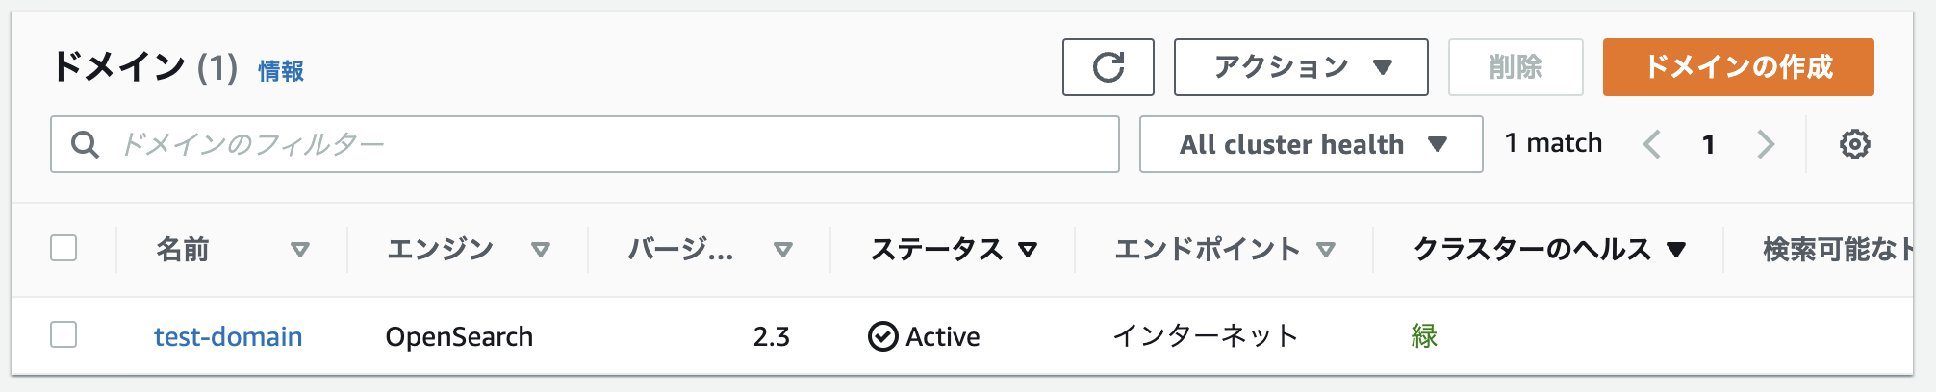Click page number 1
This screenshot has height=392, width=1936.
coord(1708,144)
